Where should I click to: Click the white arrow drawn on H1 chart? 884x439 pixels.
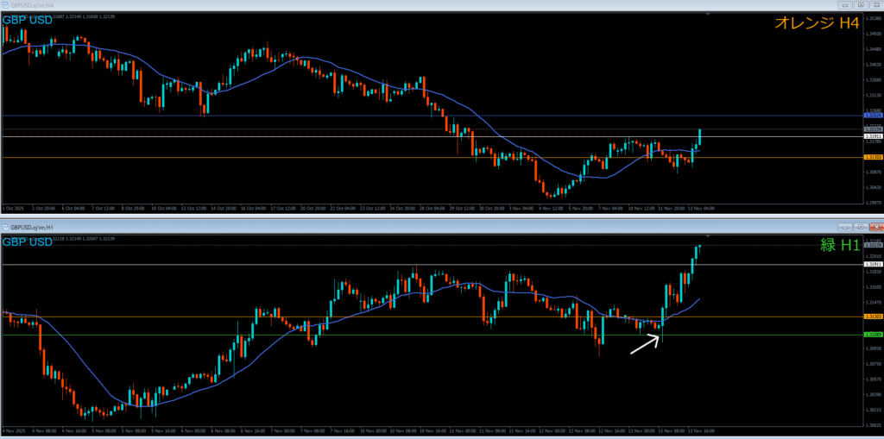[645, 344]
